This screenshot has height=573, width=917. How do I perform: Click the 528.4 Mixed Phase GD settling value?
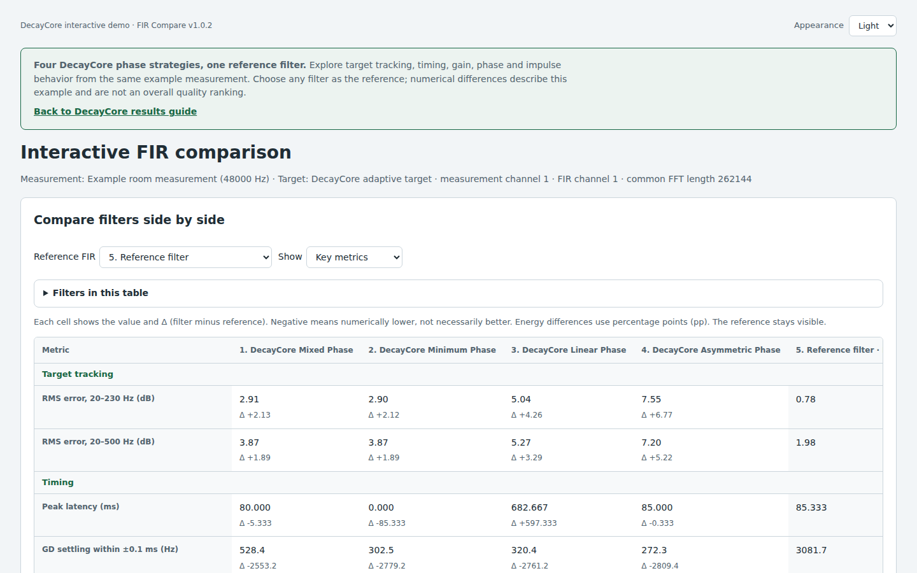252,550
